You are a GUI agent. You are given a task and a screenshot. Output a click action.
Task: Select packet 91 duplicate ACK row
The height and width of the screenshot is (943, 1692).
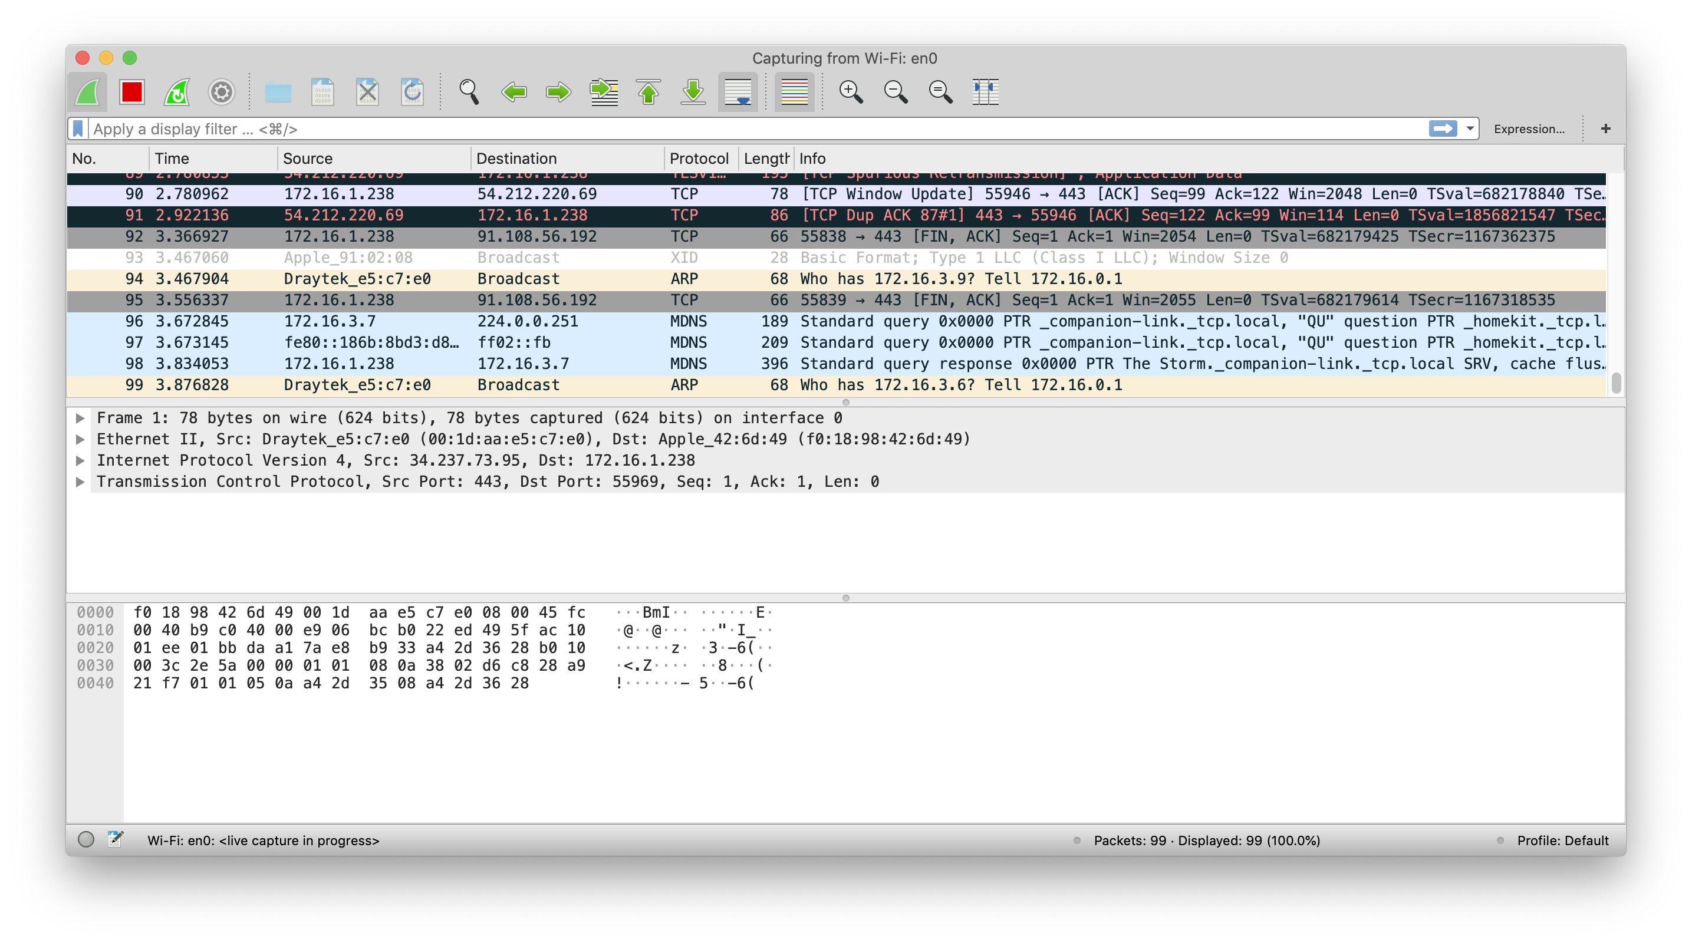pyautogui.click(x=845, y=214)
